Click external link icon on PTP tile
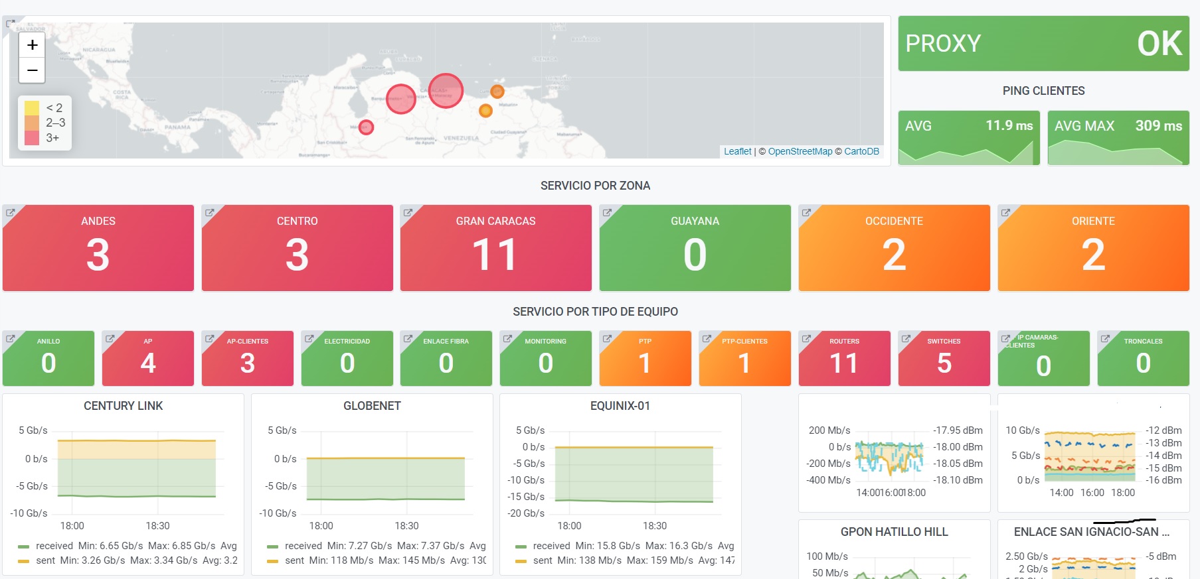 click(607, 339)
